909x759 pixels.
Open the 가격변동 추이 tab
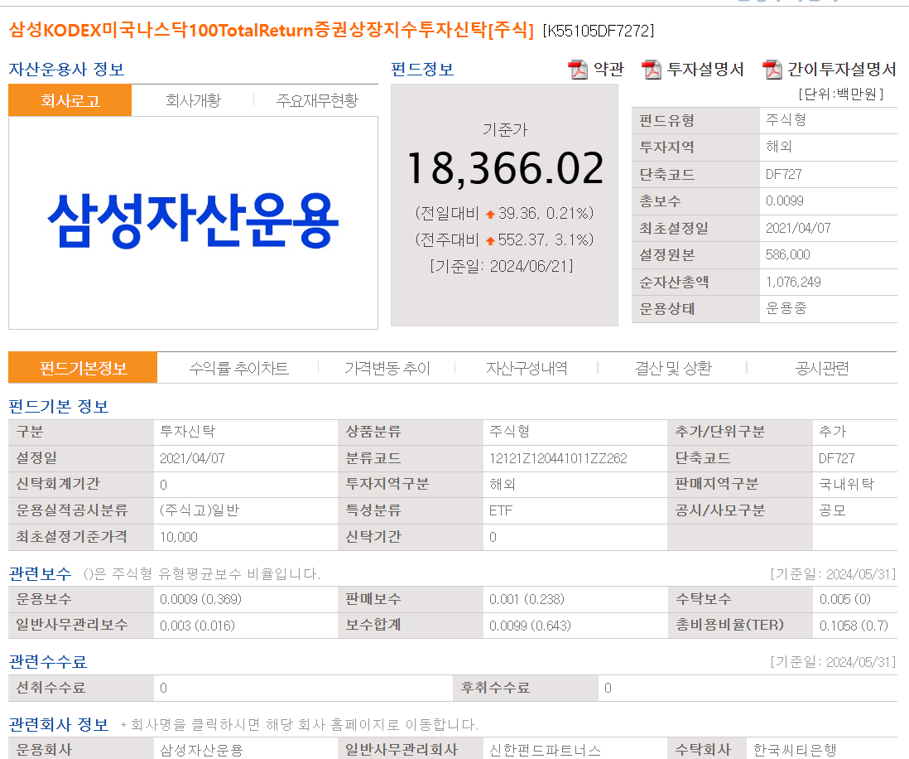(x=387, y=368)
